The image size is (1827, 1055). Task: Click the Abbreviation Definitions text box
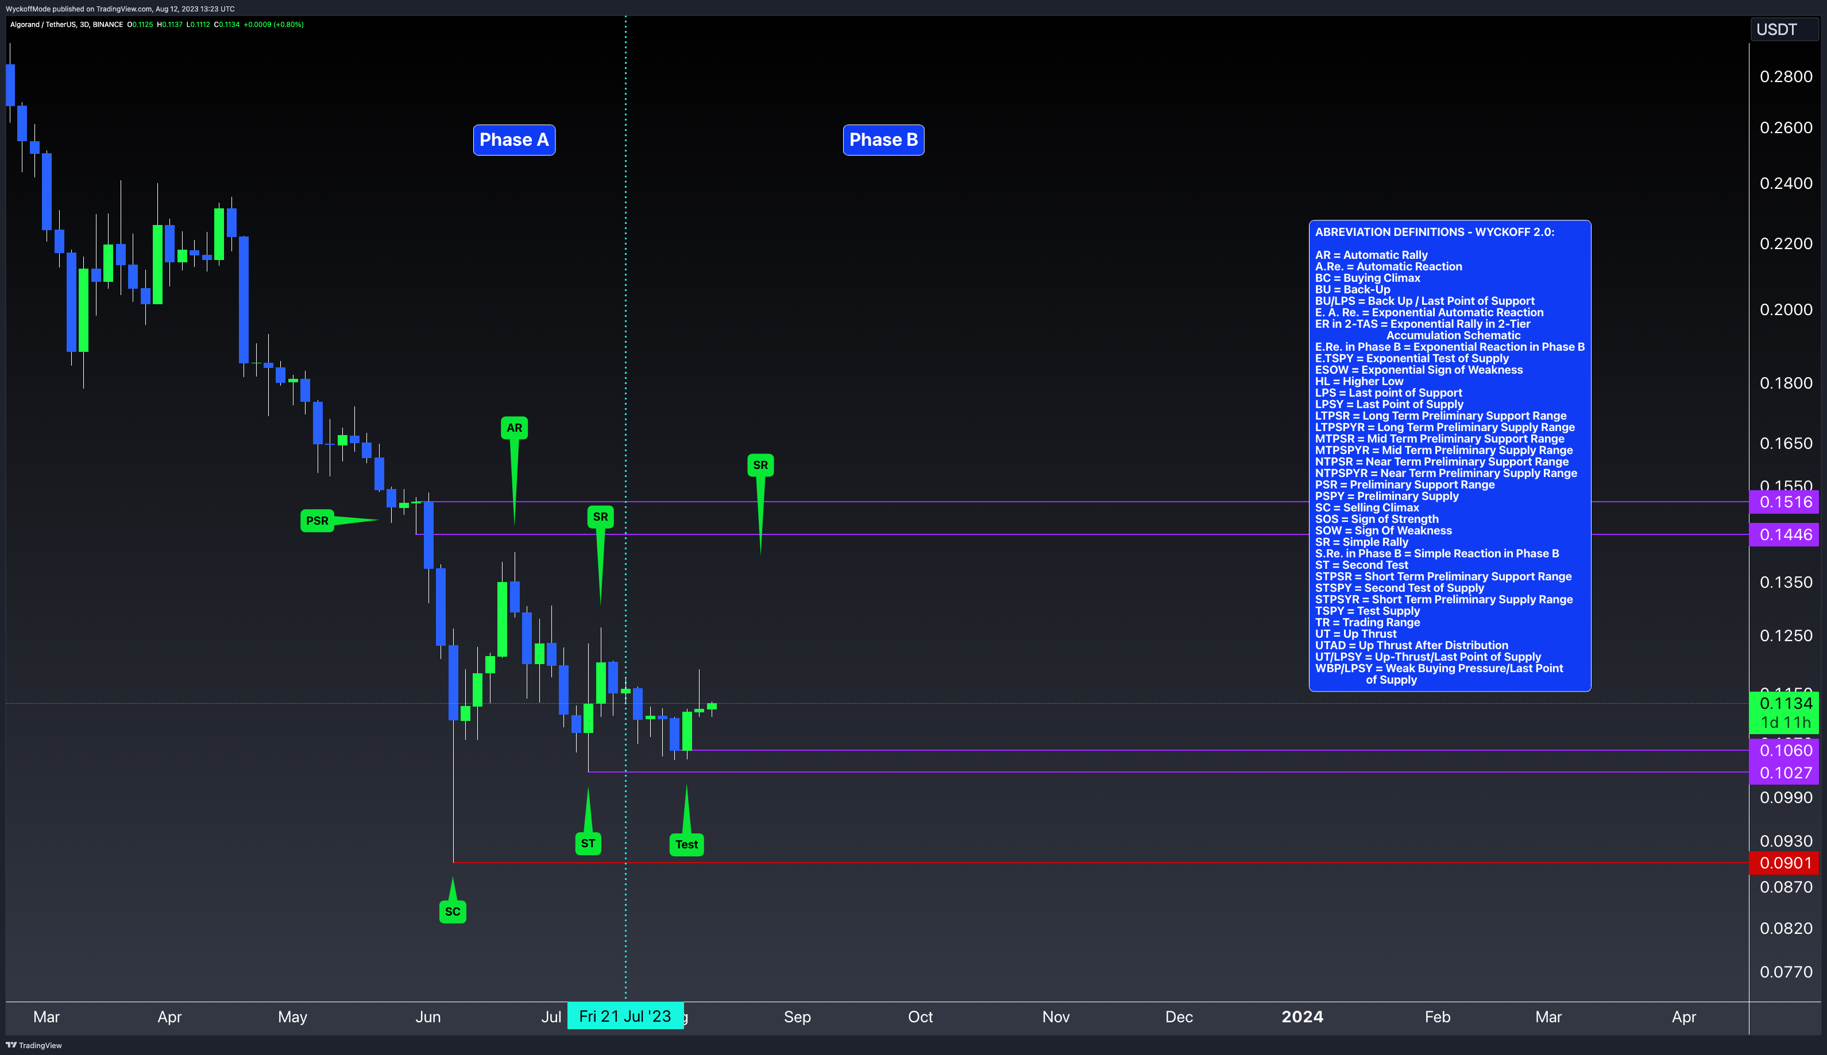[x=1449, y=456]
